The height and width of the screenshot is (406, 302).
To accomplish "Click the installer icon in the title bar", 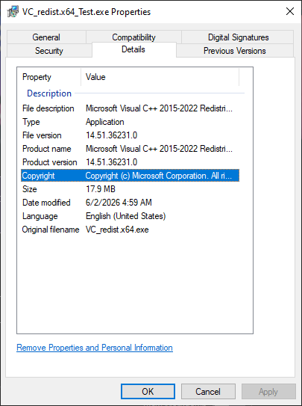I will [13, 12].
